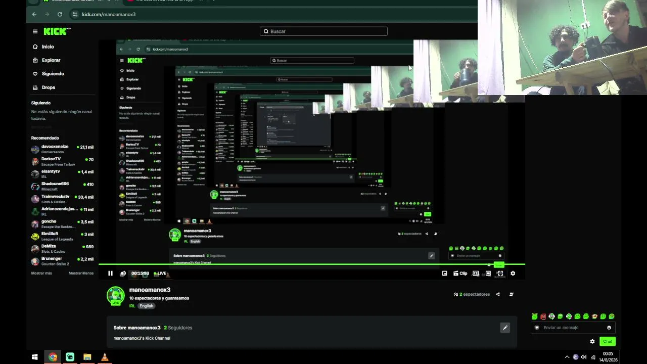Open chat settings gear
Image resolution: width=647 pixels, height=364 pixels.
(592, 341)
